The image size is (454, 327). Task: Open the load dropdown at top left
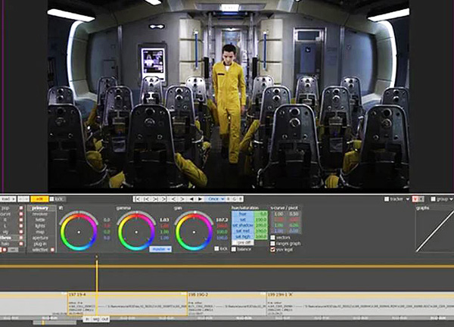click(x=8, y=199)
